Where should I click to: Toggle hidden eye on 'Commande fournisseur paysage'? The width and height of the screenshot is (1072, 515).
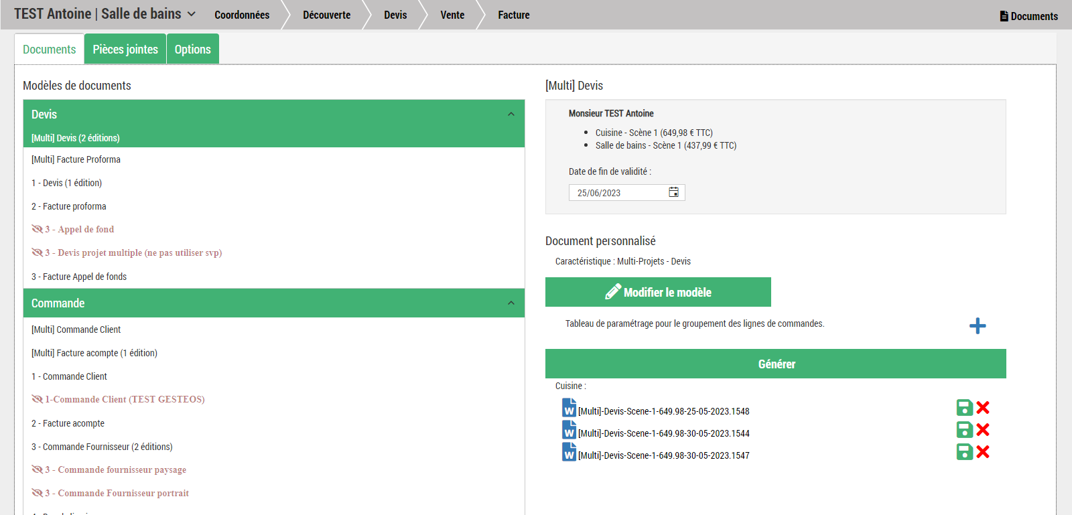click(37, 469)
